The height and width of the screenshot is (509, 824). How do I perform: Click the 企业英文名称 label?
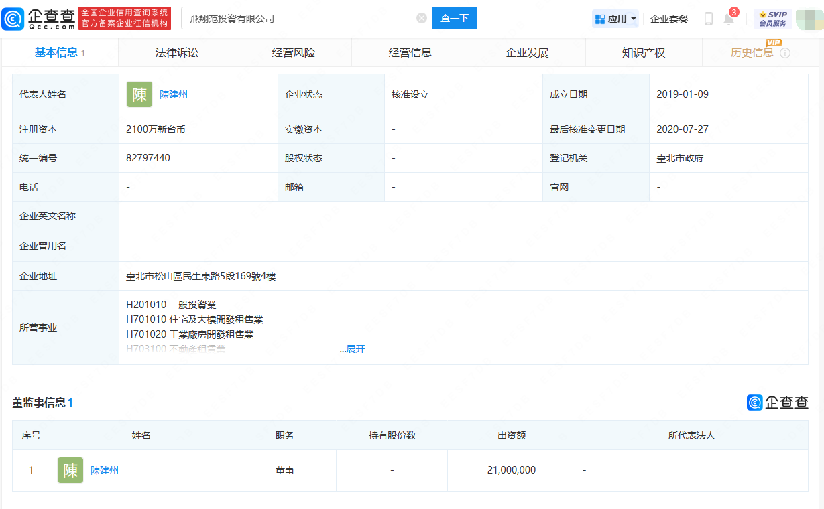click(48, 216)
